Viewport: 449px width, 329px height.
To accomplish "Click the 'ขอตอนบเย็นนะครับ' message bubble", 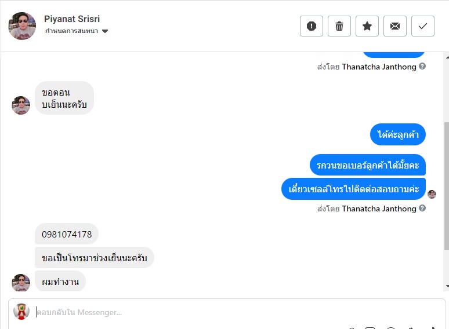I will point(64,98).
